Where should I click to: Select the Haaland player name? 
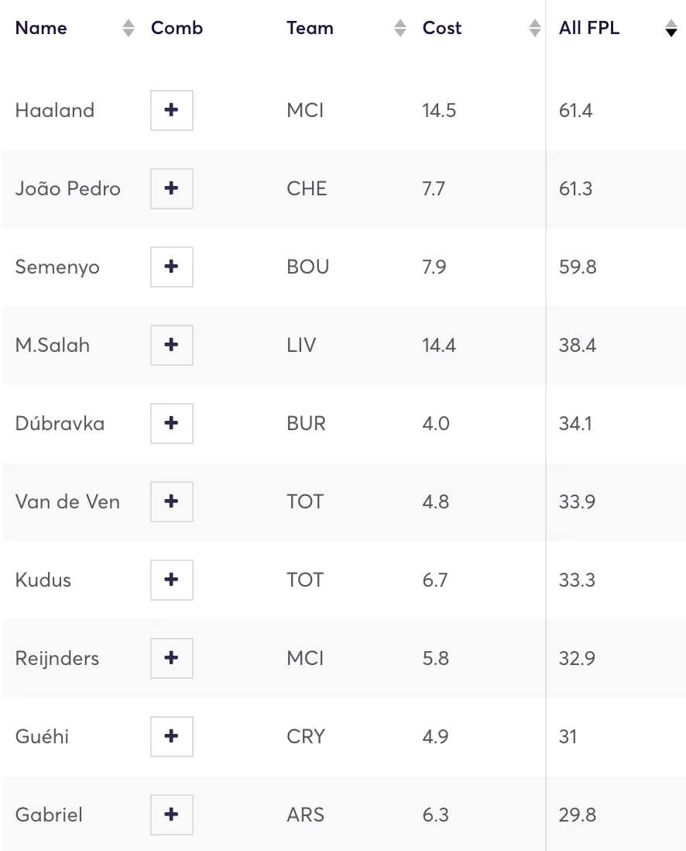tap(55, 110)
